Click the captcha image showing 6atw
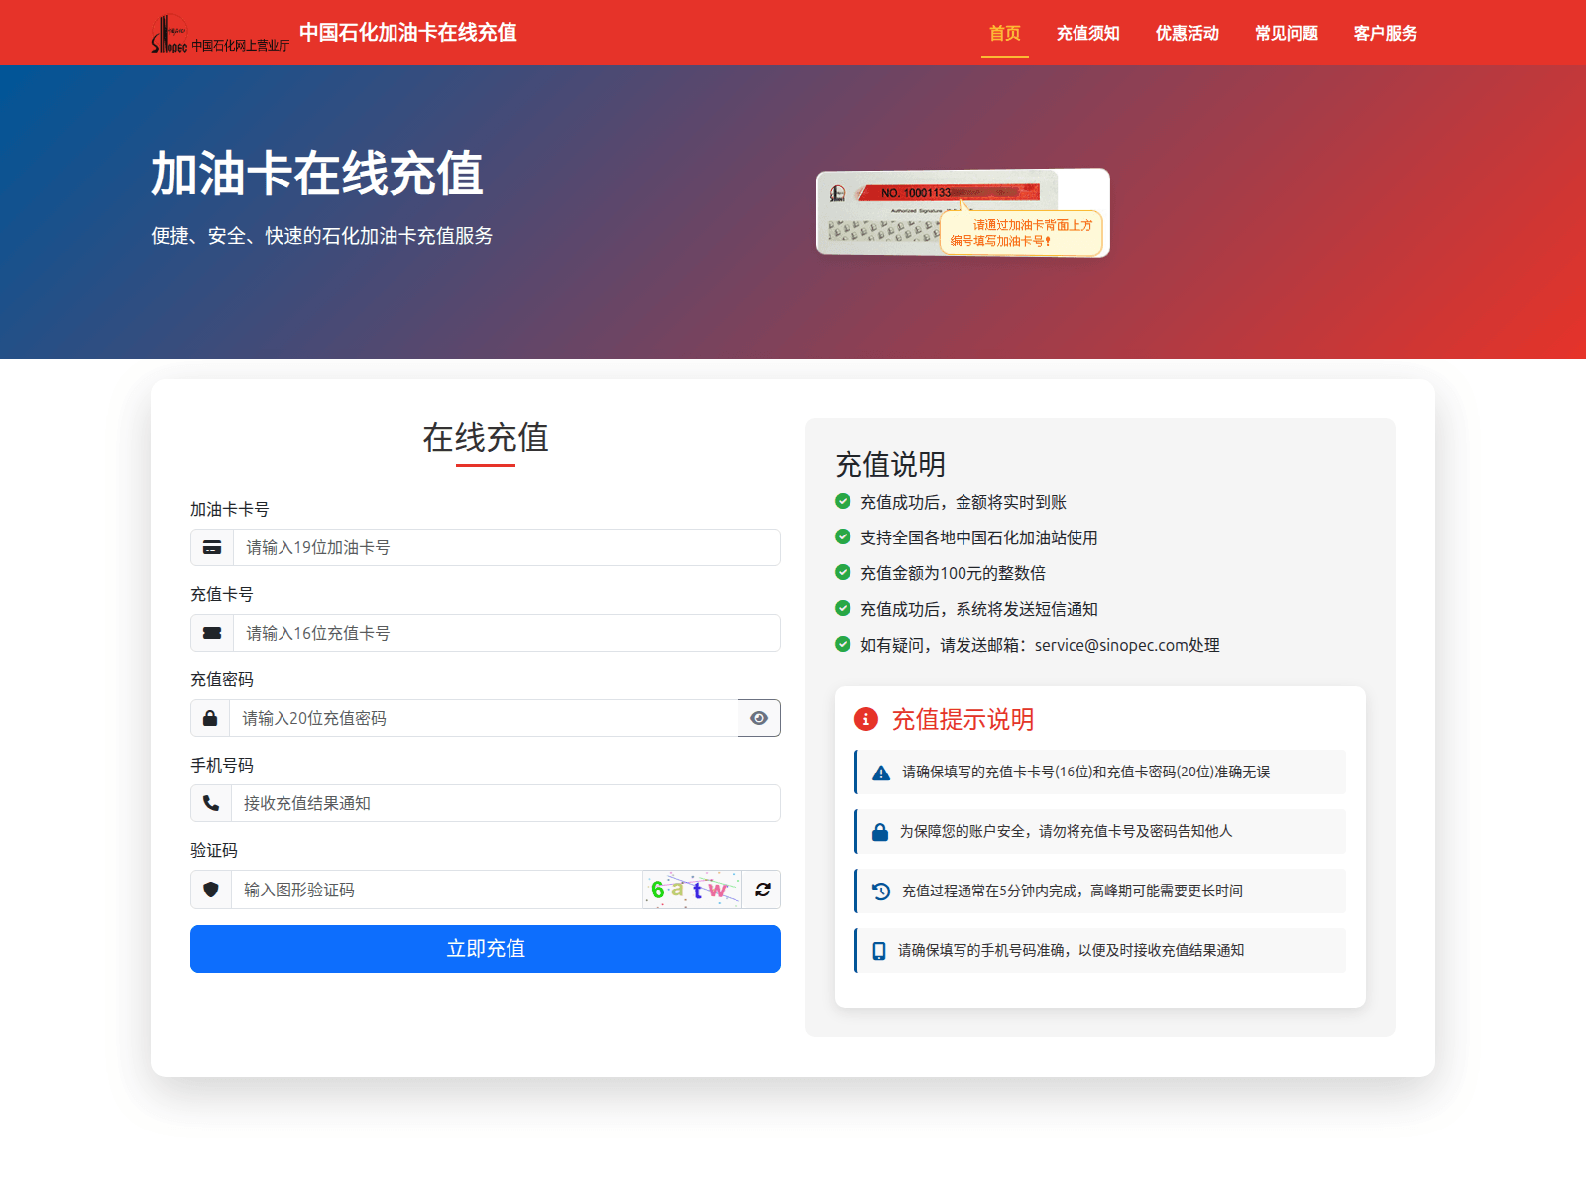Image resolution: width=1586 pixels, height=1190 pixels. pos(693,890)
